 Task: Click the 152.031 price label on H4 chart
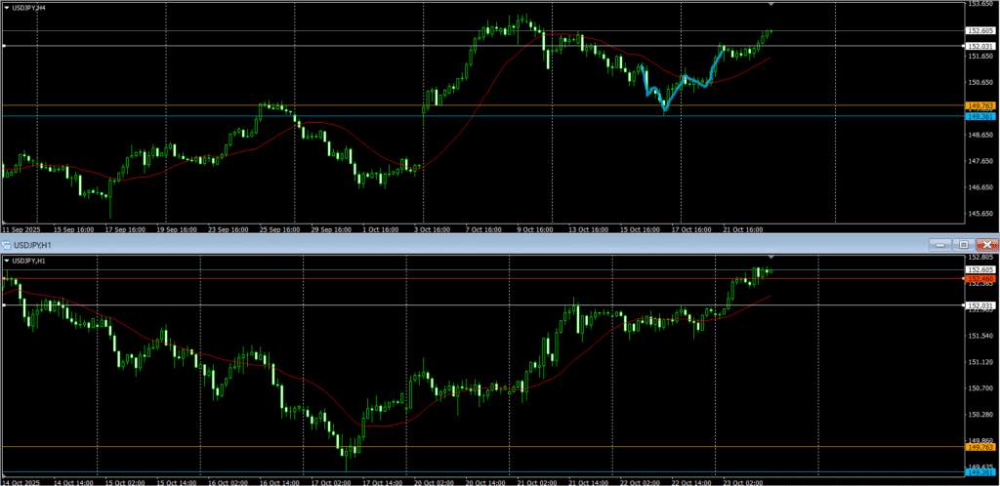click(x=979, y=46)
